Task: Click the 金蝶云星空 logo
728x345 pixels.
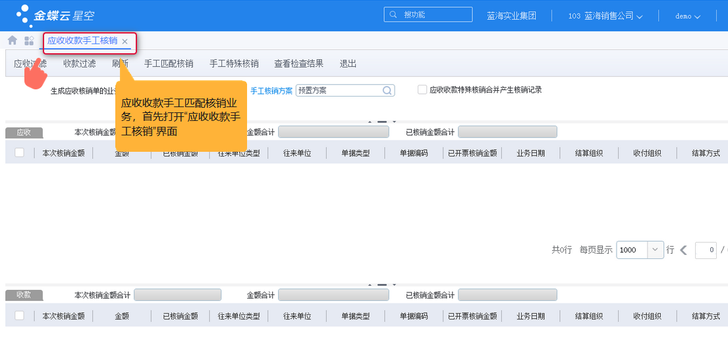Action: [56, 15]
